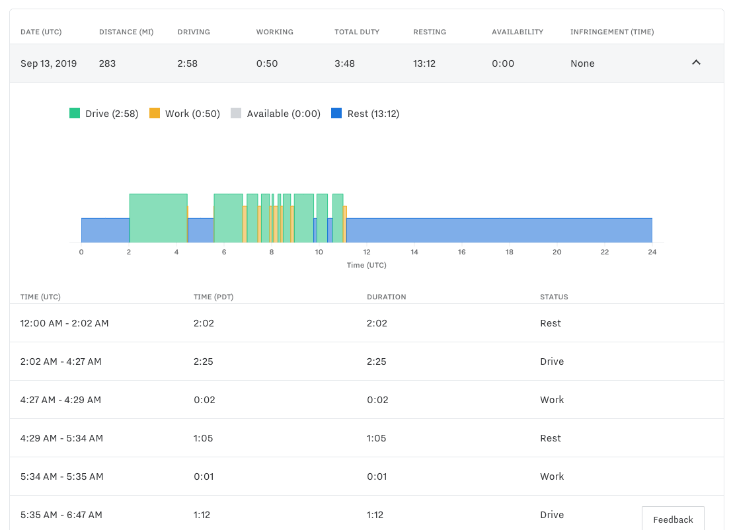Toggle the orange Work legend swatch
731x530 pixels.
click(155, 114)
